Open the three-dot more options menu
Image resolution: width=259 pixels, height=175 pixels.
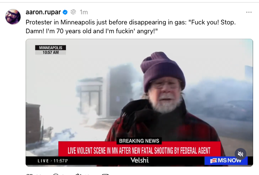[x=249, y=12]
